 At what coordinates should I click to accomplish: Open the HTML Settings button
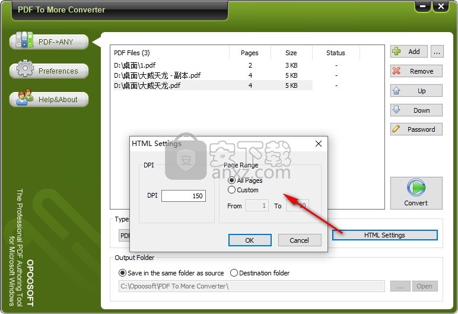384,235
